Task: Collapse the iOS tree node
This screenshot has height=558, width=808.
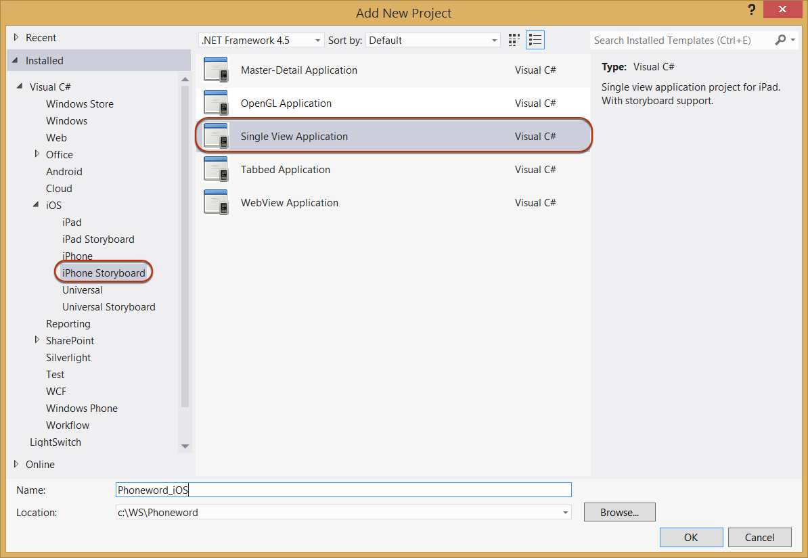Action: 36,205
